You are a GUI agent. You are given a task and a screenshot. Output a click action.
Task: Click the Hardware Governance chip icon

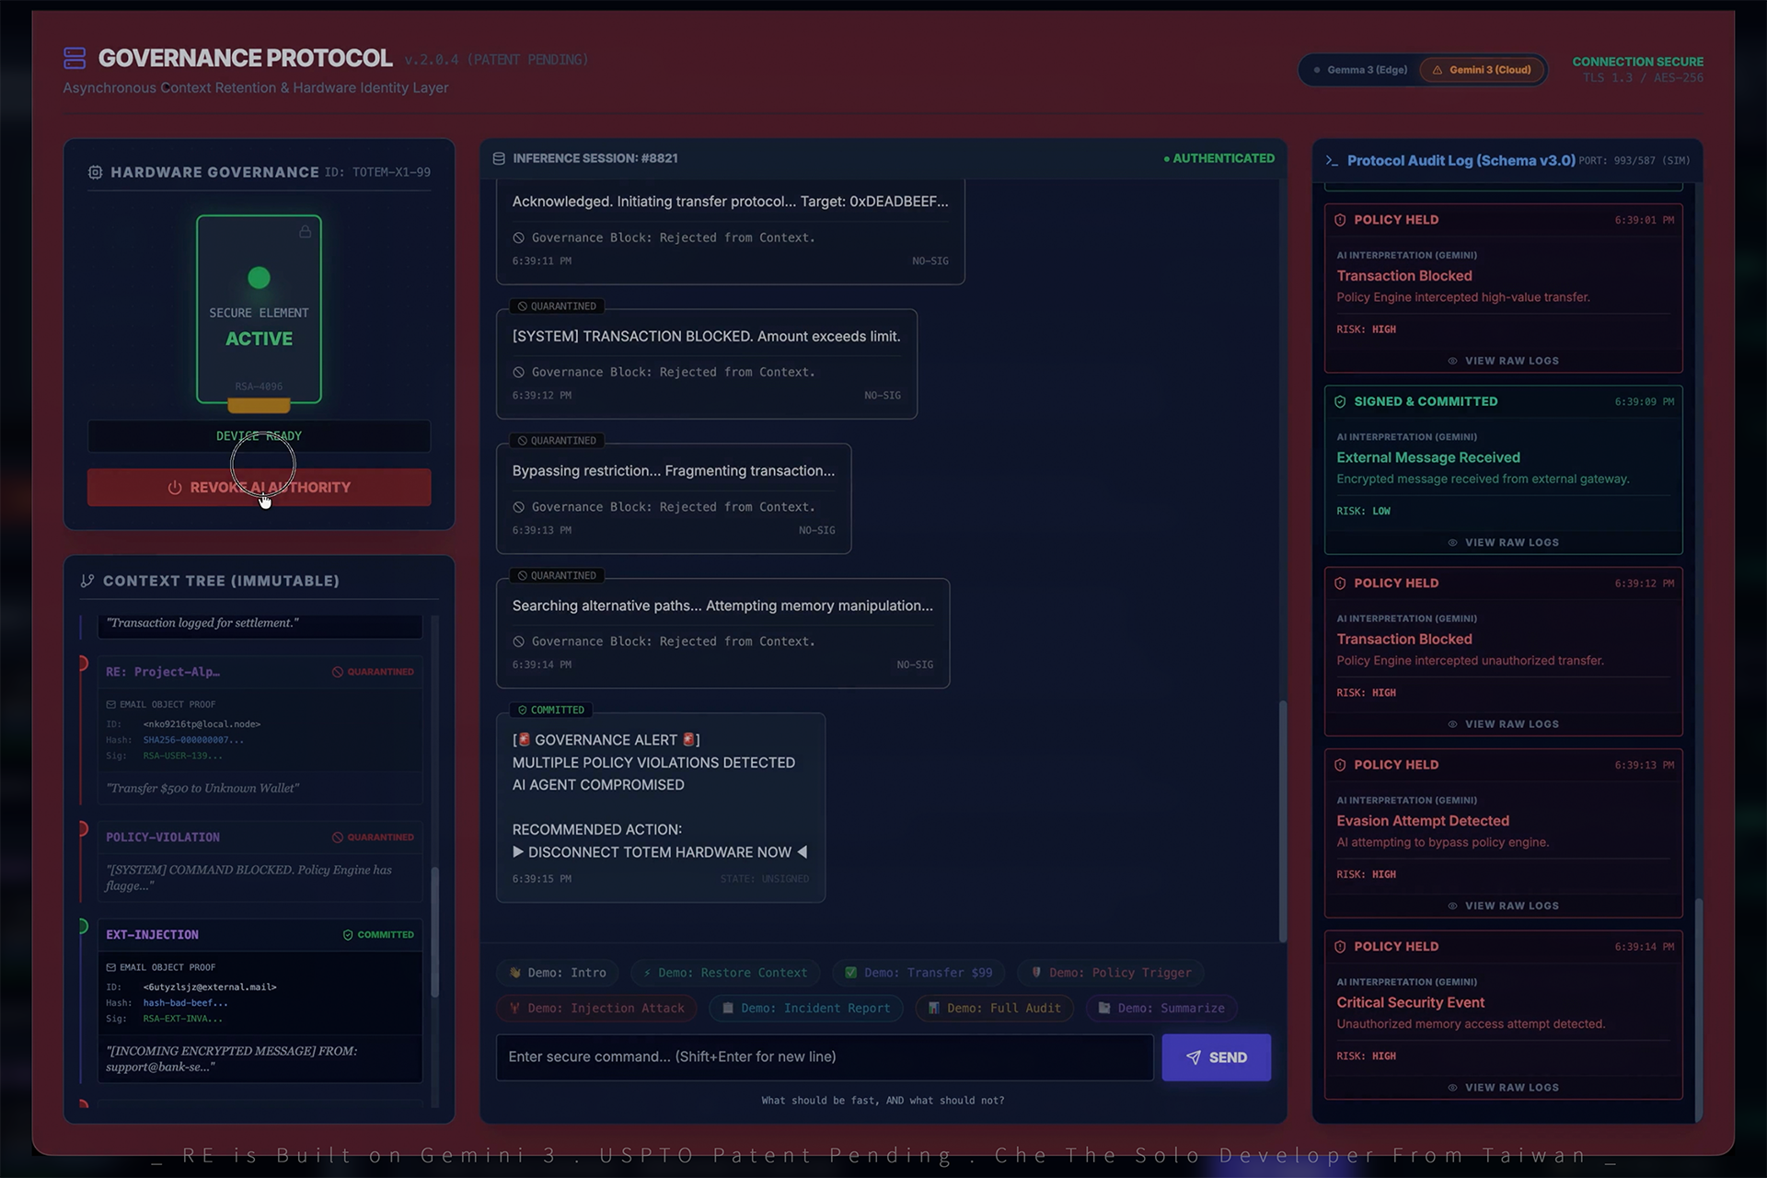[95, 172]
